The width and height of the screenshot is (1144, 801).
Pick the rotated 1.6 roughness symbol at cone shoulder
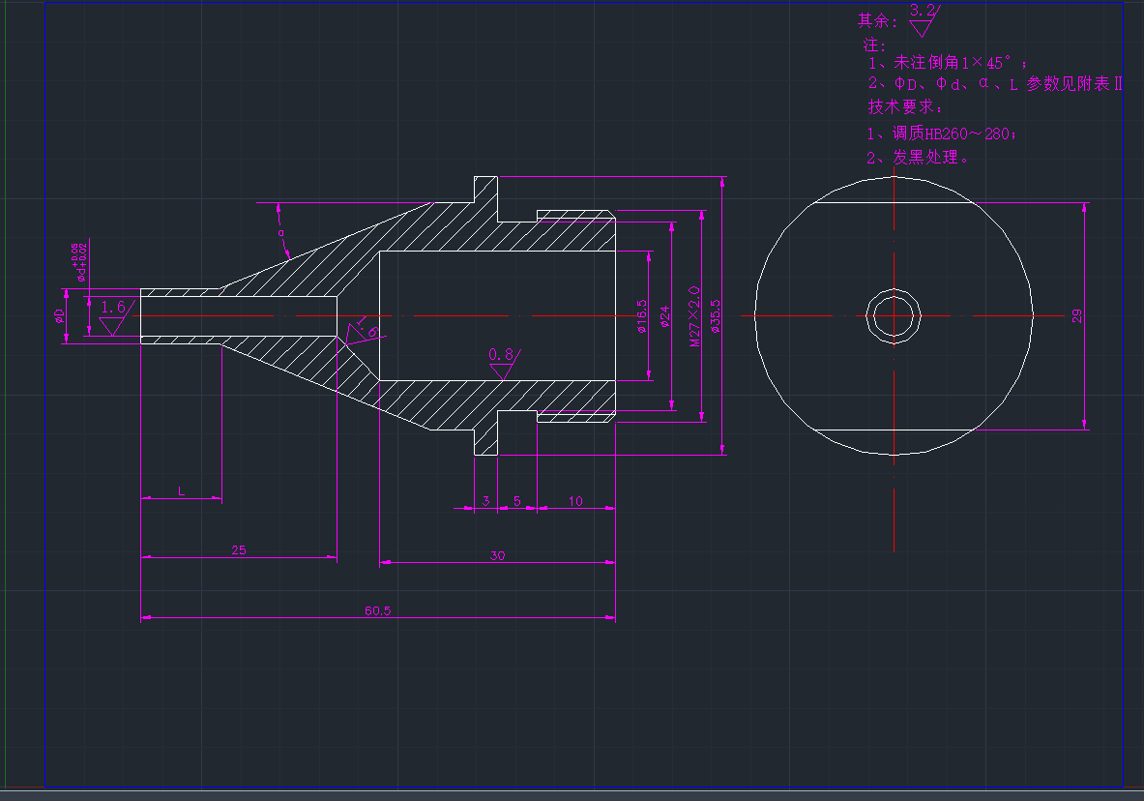(x=365, y=332)
